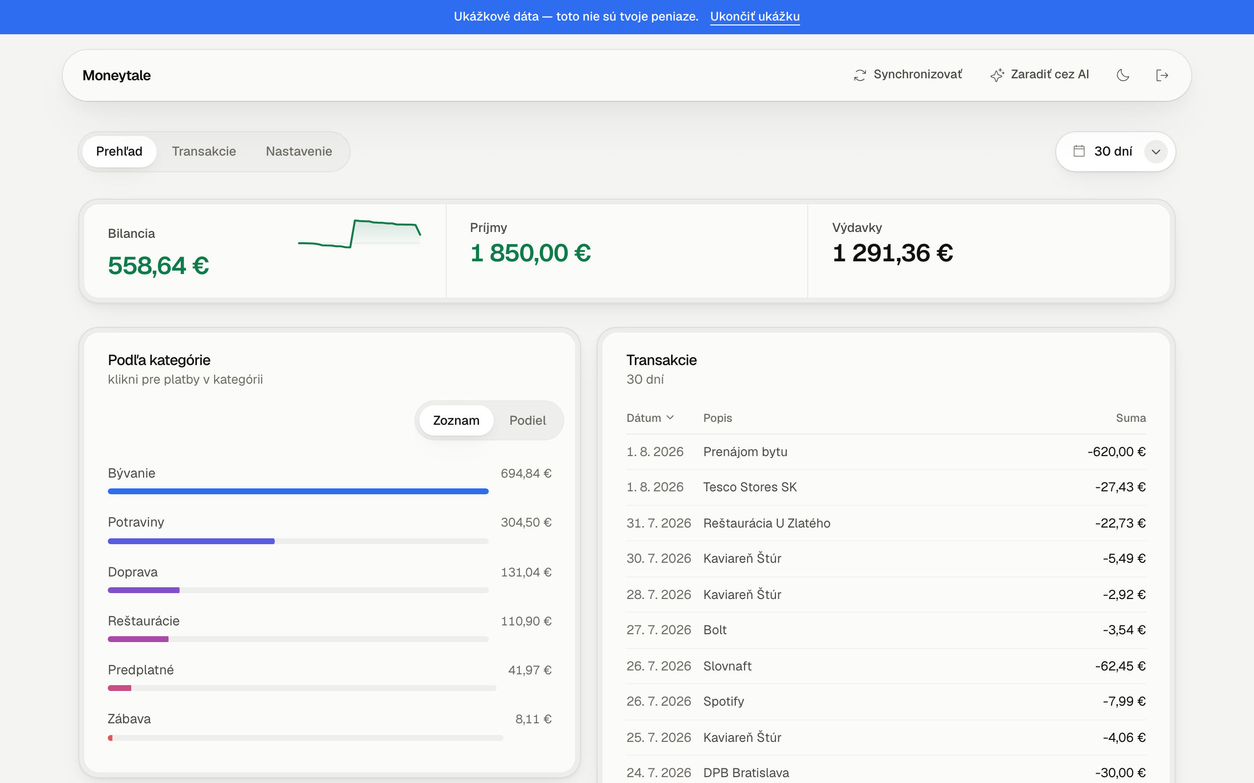The height and width of the screenshot is (783, 1254).
Task: Open the Nastavenie tab
Action: tap(299, 151)
